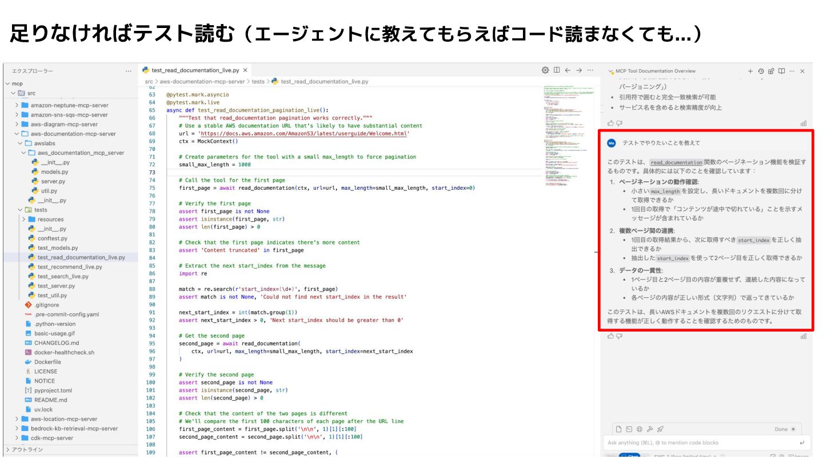Open test_recommend_live.py in Explorer
The width and height of the screenshot is (823, 463).
(x=70, y=267)
